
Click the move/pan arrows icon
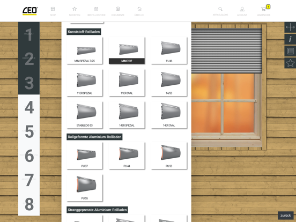(290, 27)
